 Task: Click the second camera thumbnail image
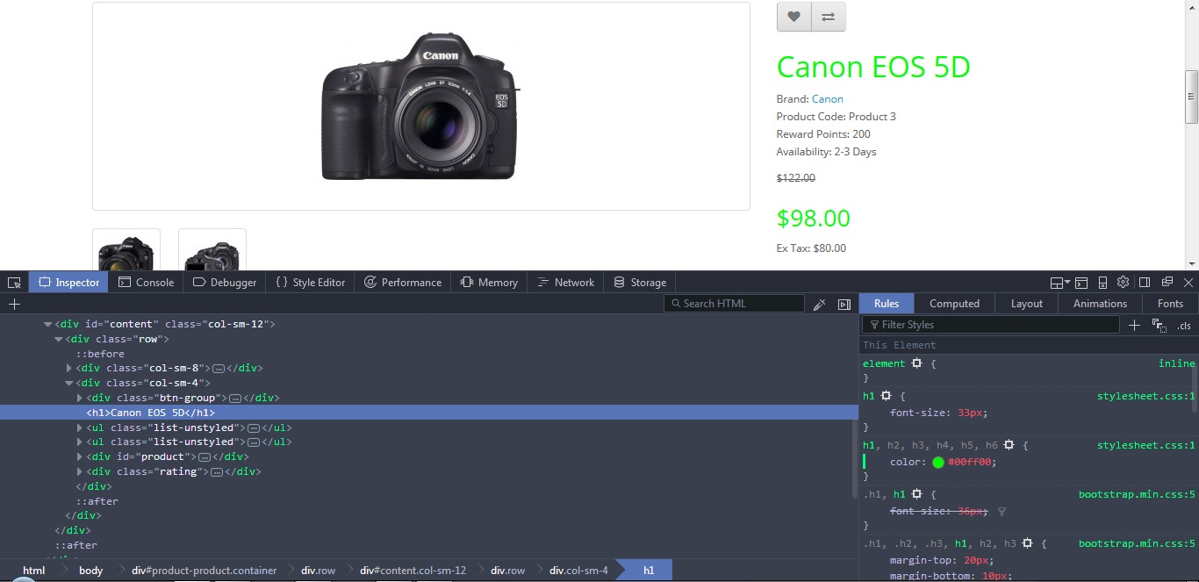(212, 250)
